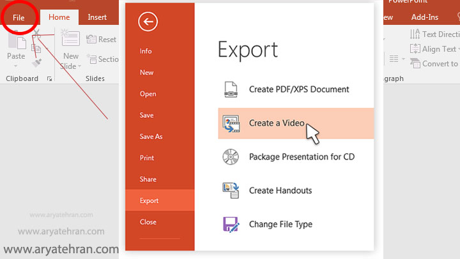The image size is (460, 259).
Task: Click the Create PDF/XPS Document icon
Action: (231, 89)
